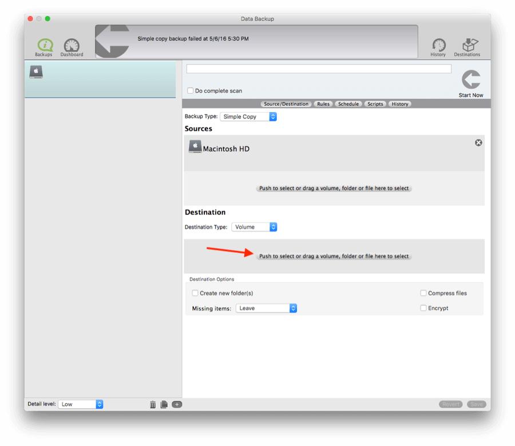
Task: Change the Destination Type dropdown
Action: [254, 226]
